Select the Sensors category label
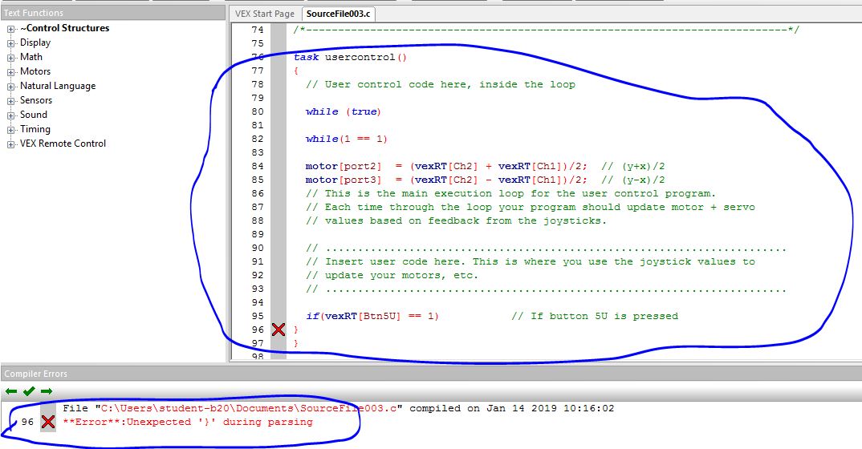The width and height of the screenshot is (862, 449). [x=36, y=100]
